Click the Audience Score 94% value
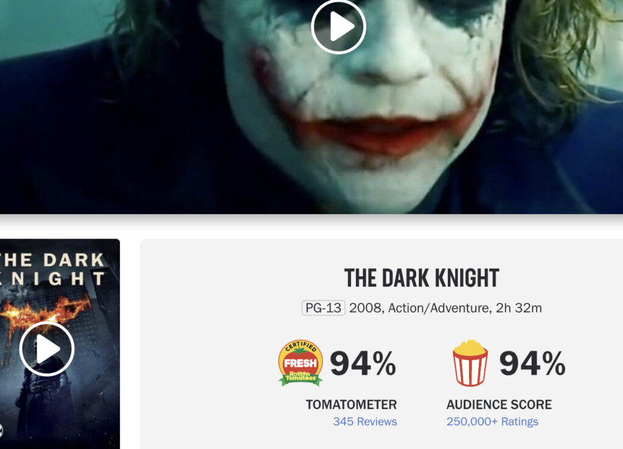 (x=532, y=363)
